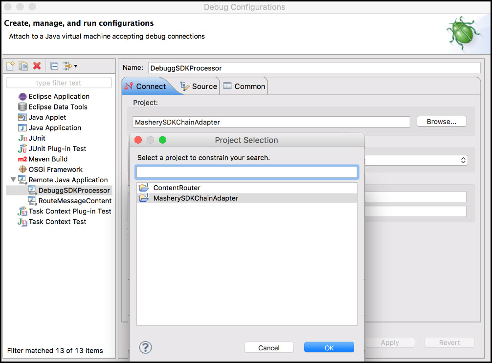The image size is (492, 363).
Task: Click the New launch configuration icon
Action: [10, 66]
